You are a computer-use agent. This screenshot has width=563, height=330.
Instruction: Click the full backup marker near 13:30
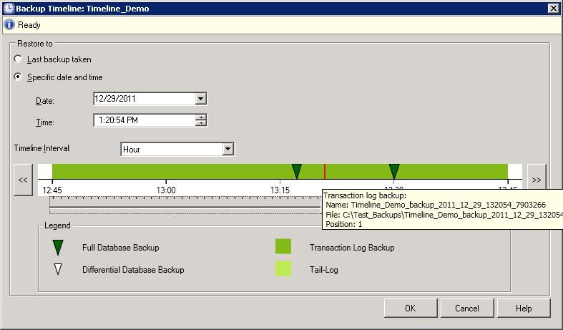click(394, 171)
